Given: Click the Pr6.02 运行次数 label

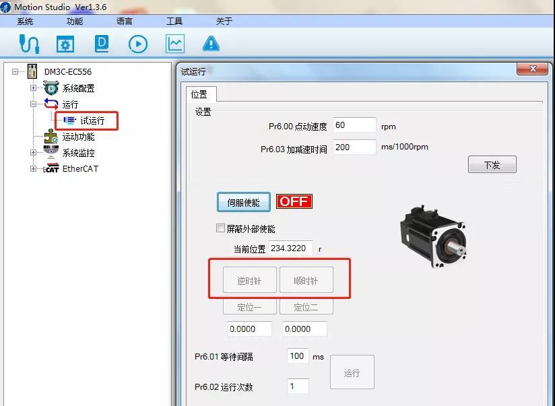Looking at the screenshot, I should click(224, 387).
